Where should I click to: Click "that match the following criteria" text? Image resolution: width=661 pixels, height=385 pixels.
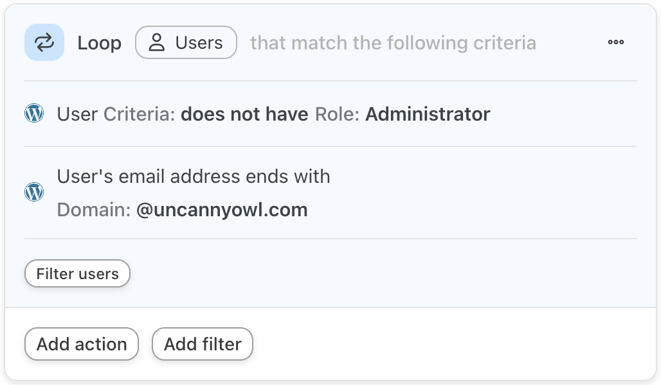tap(394, 43)
